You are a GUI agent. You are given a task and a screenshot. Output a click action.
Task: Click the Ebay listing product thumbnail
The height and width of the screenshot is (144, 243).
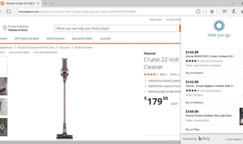(241, 116)
